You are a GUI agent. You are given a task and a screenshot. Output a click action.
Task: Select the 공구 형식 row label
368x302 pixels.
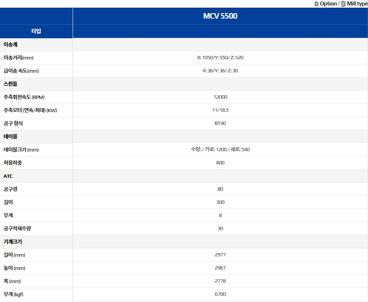pos(13,123)
